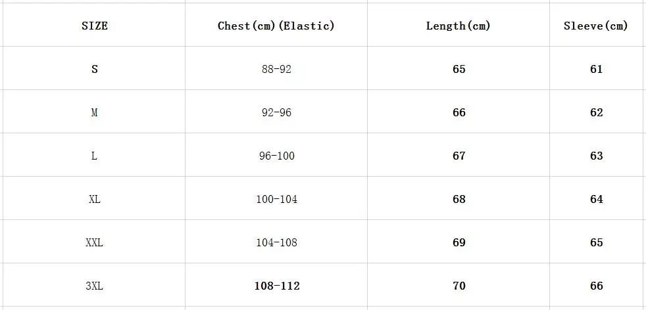Select the 88-92 chest cell
This screenshot has height=310, width=646.
coord(276,68)
